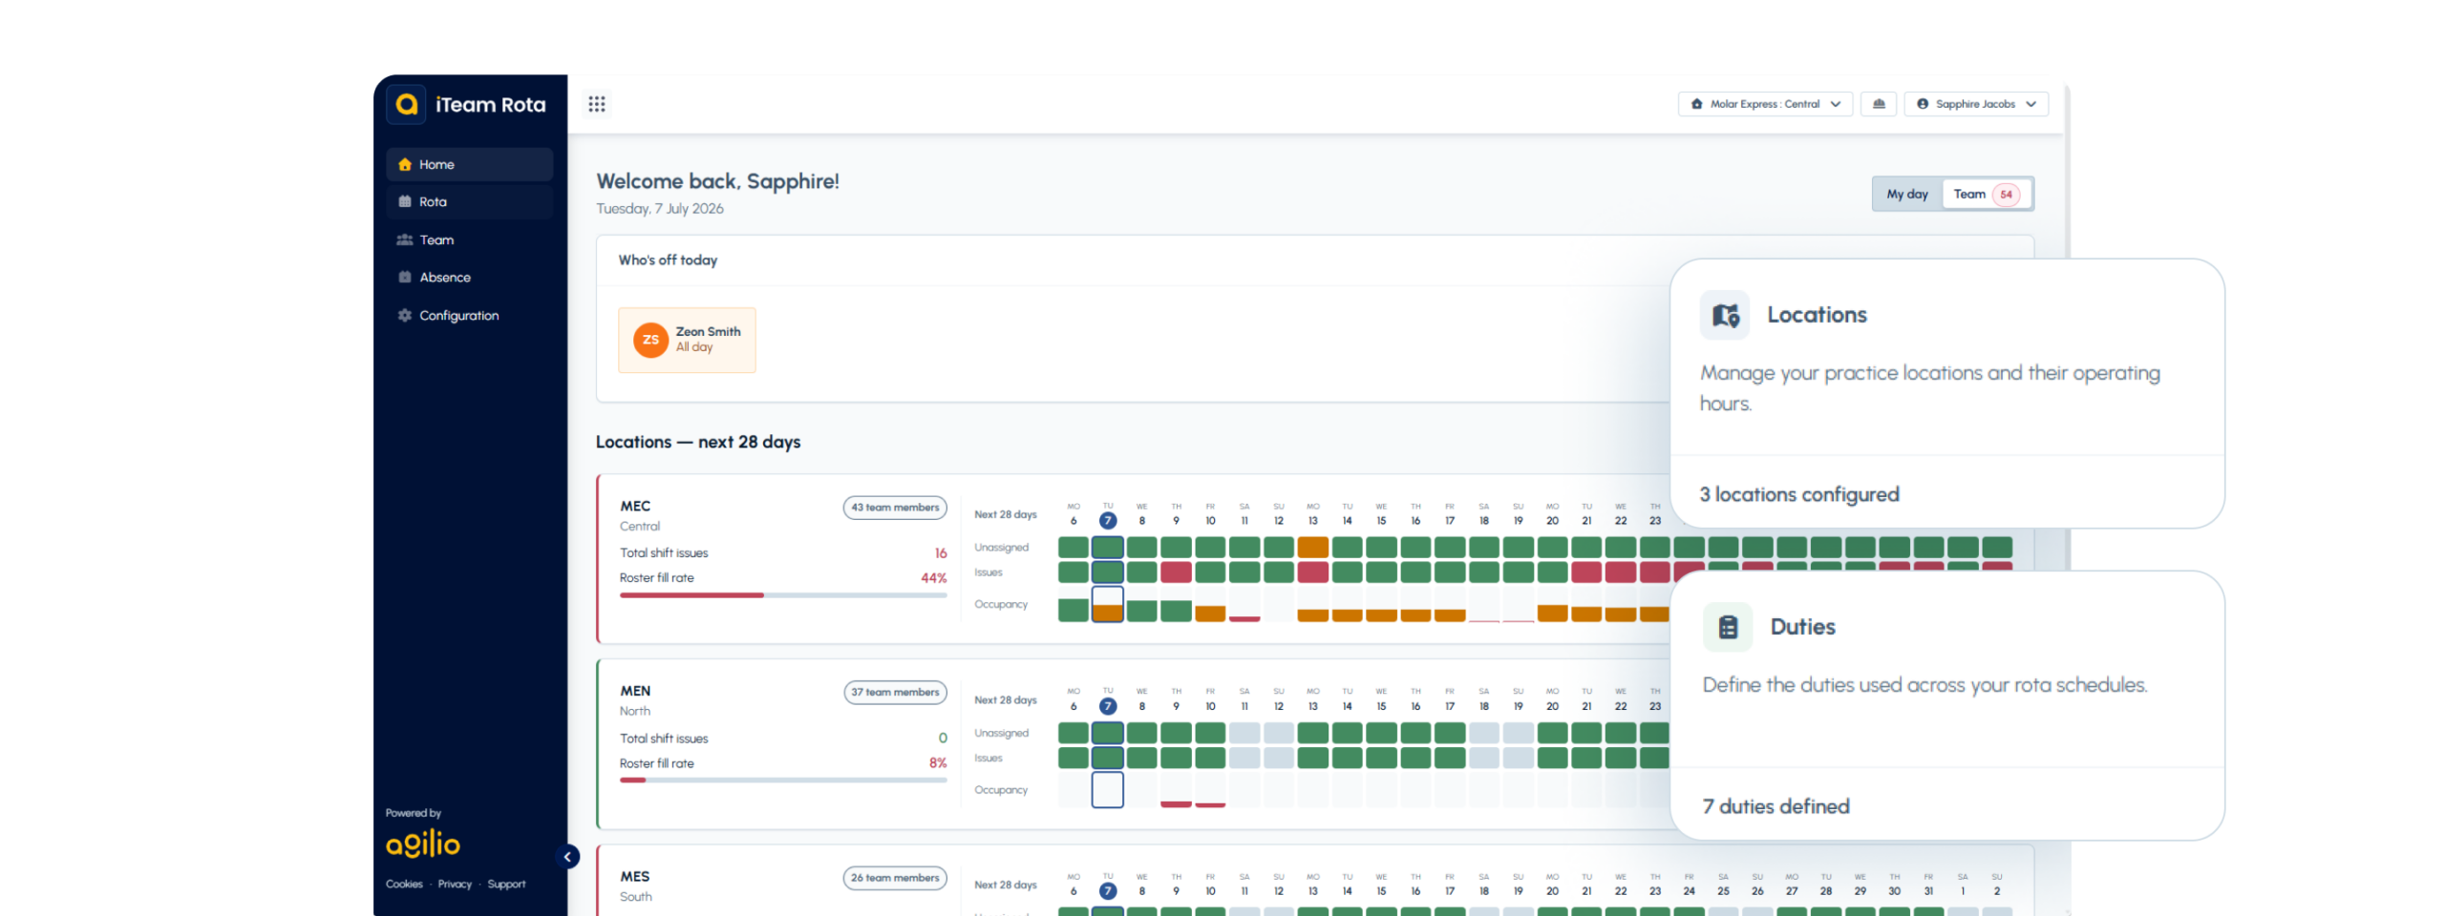The width and height of the screenshot is (2445, 916).
Task: Collapse the sidebar with chevron button
Action: coord(567,856)
